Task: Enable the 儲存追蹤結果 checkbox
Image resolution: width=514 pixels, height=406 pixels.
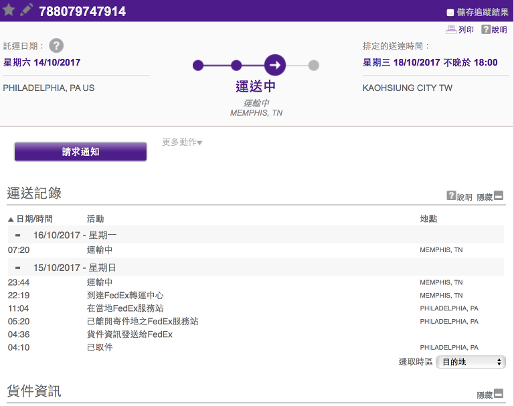Action: pyautogui.click(x=450, y=12)
